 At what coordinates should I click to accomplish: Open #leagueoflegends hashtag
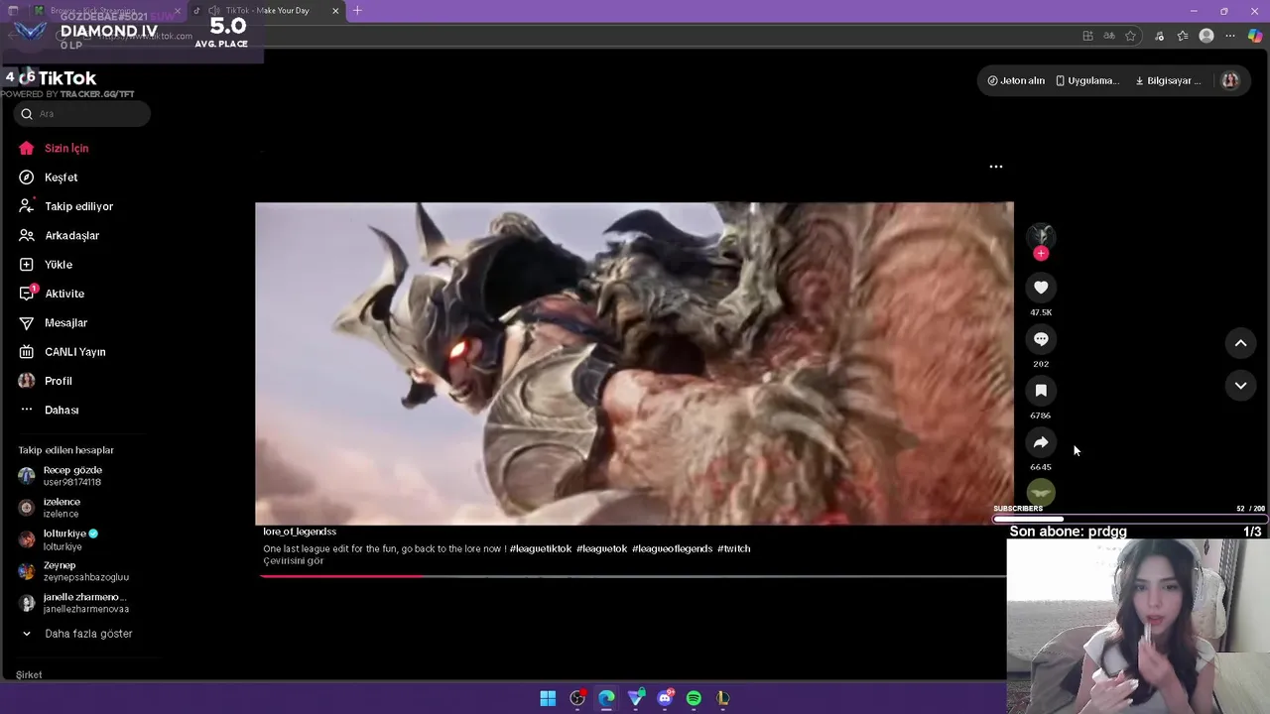coord(672,548)
